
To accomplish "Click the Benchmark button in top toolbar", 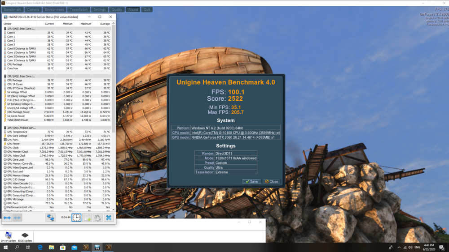I will (13, 9).
